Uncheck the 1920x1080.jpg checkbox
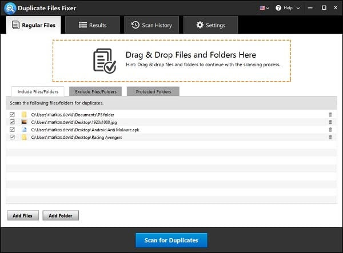This screenshot has height=253, width=343. [12, 122]
